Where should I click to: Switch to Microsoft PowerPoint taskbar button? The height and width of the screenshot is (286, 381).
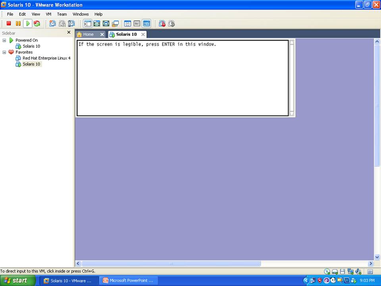(x=129, y=281)
